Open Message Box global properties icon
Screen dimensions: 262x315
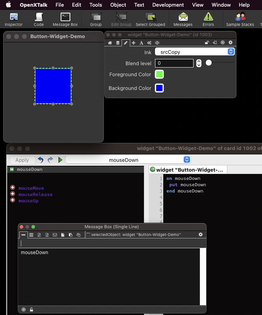39,235
